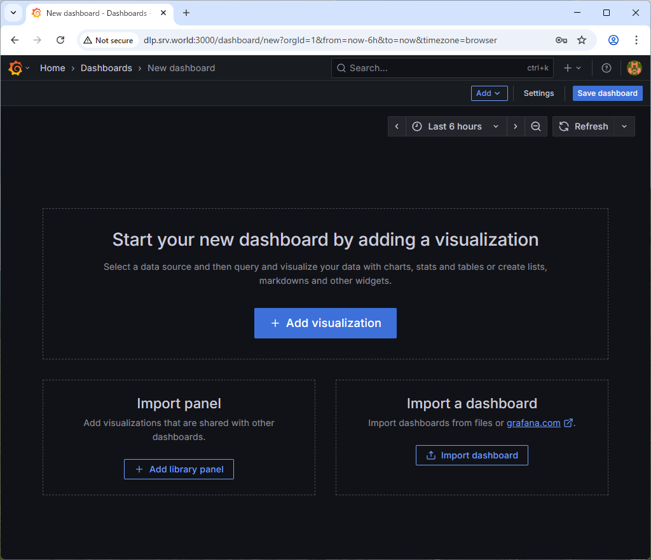The height and width of the screenshot is (560, 651).
Task: Shift time range forward with right arrow
Action: 516,126
